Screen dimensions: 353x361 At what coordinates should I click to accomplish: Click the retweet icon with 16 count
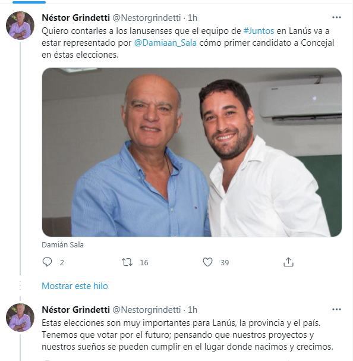pyautogui.click(x=127, y=262)
